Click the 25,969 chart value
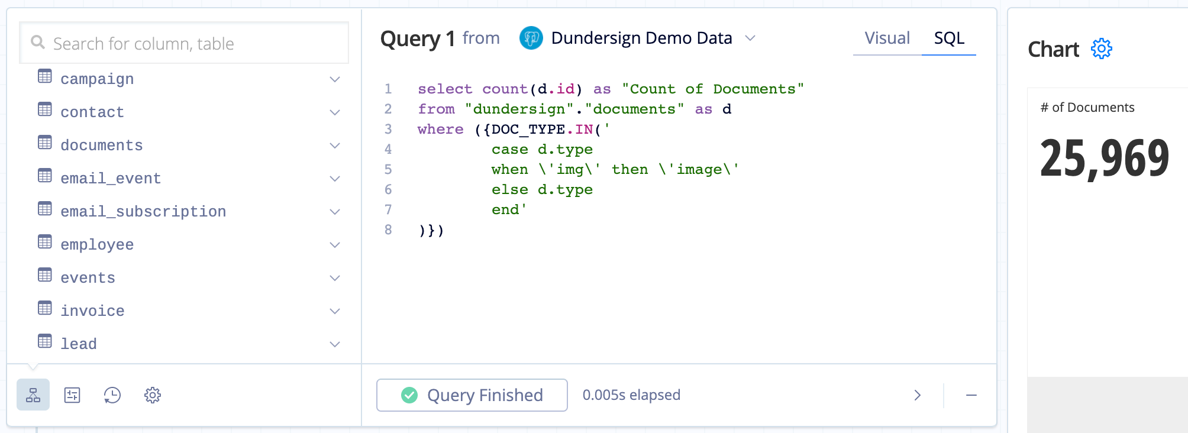Image resolution: width=1188 pixels, height=433 pixels. tap(1105, 159)
